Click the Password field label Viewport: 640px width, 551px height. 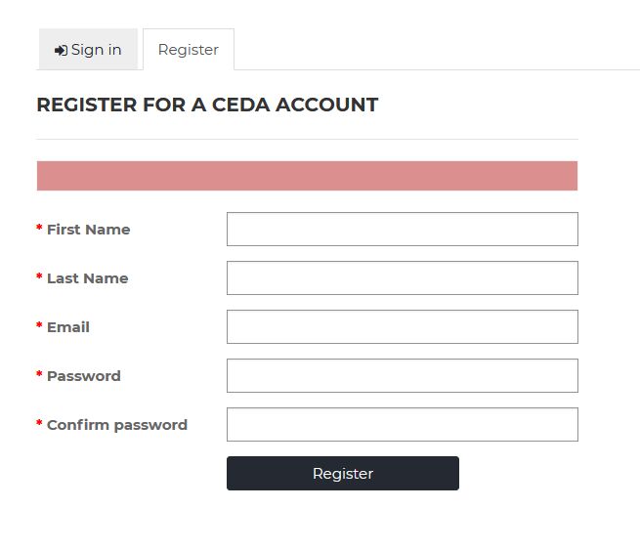(84, 376)
